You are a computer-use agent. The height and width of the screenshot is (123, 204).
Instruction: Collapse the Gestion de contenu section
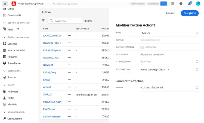(x=4, y=23)
